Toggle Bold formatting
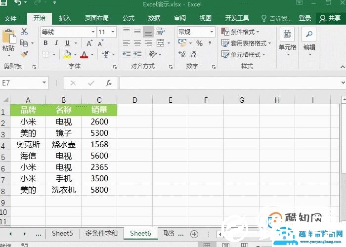346x247 pixels. point(45,43)
